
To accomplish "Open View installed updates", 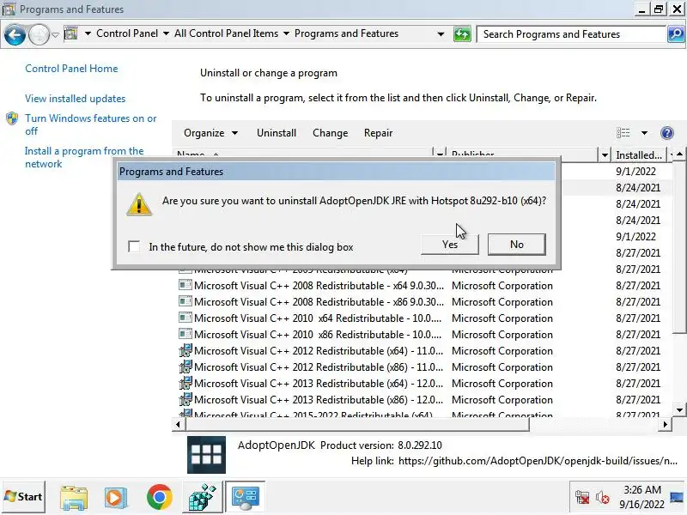I will 75,99.
